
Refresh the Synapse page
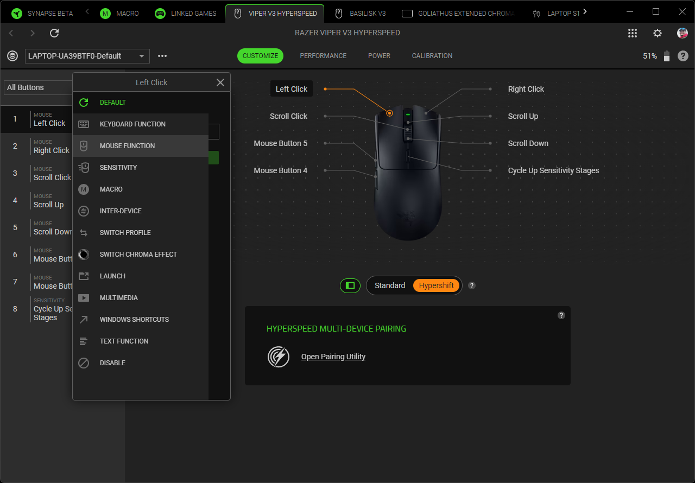click(54, 33)
